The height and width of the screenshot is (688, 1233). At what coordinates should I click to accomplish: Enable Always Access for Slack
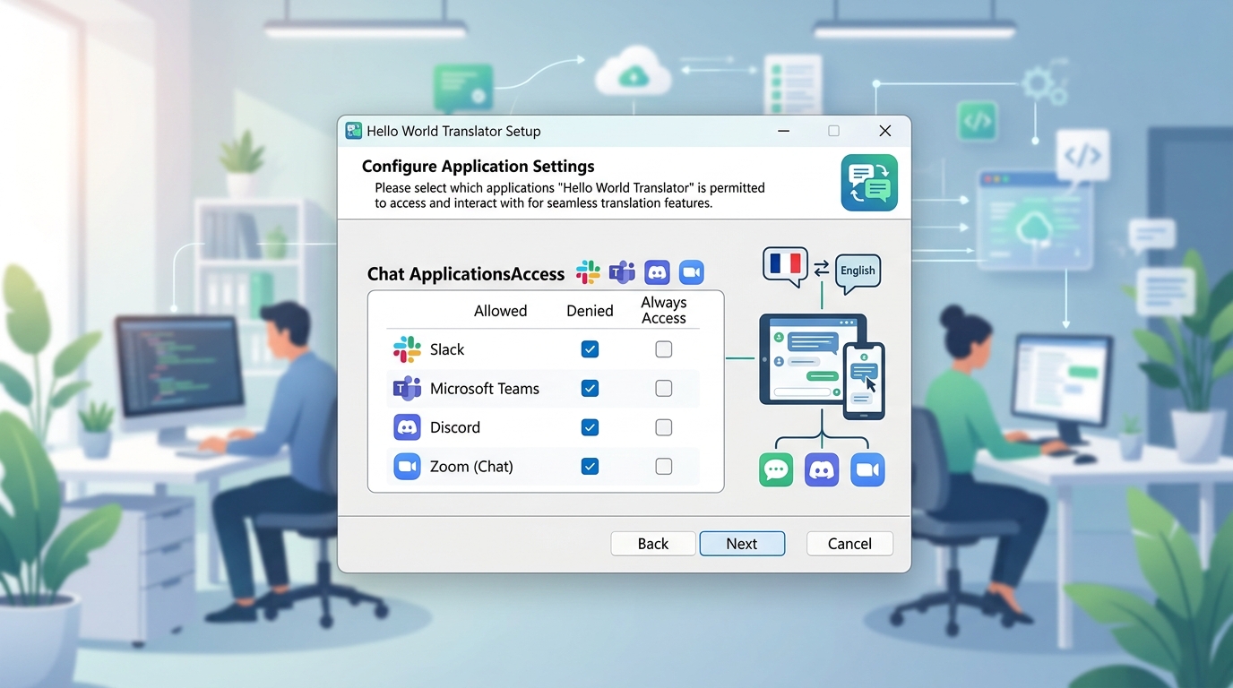pyautogui.click(x=664, y=349)
